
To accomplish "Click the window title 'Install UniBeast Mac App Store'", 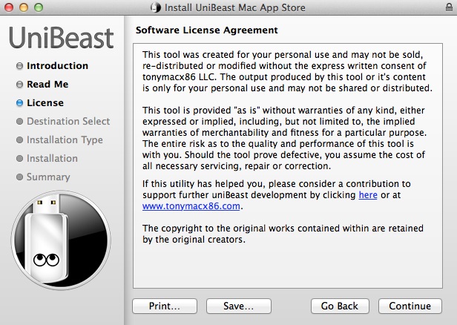I will 235,7.
